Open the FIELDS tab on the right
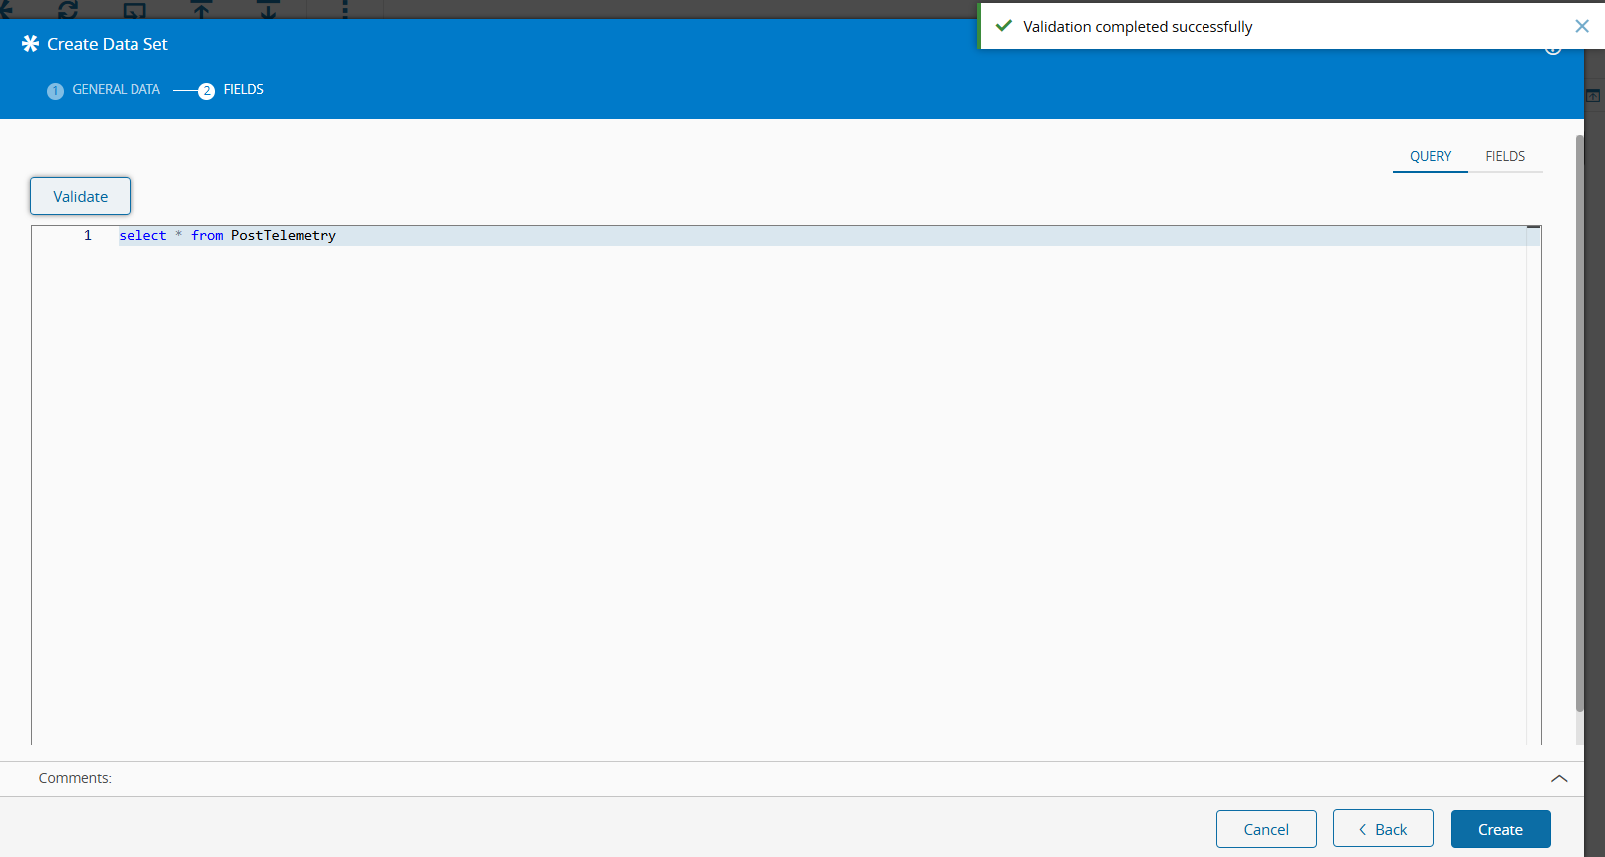 1505,156
